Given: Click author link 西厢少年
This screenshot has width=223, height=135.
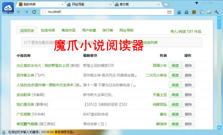Looking at the screenshot, I should coord(159,65).
